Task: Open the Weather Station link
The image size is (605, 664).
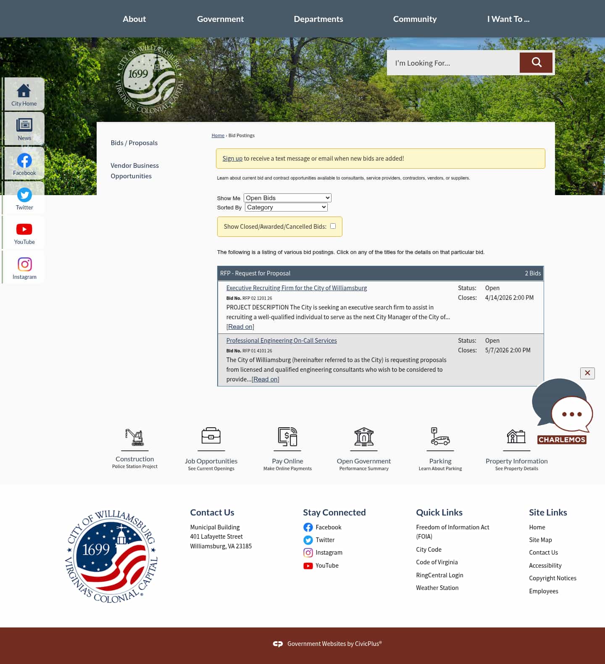Action: click(437, 588)
